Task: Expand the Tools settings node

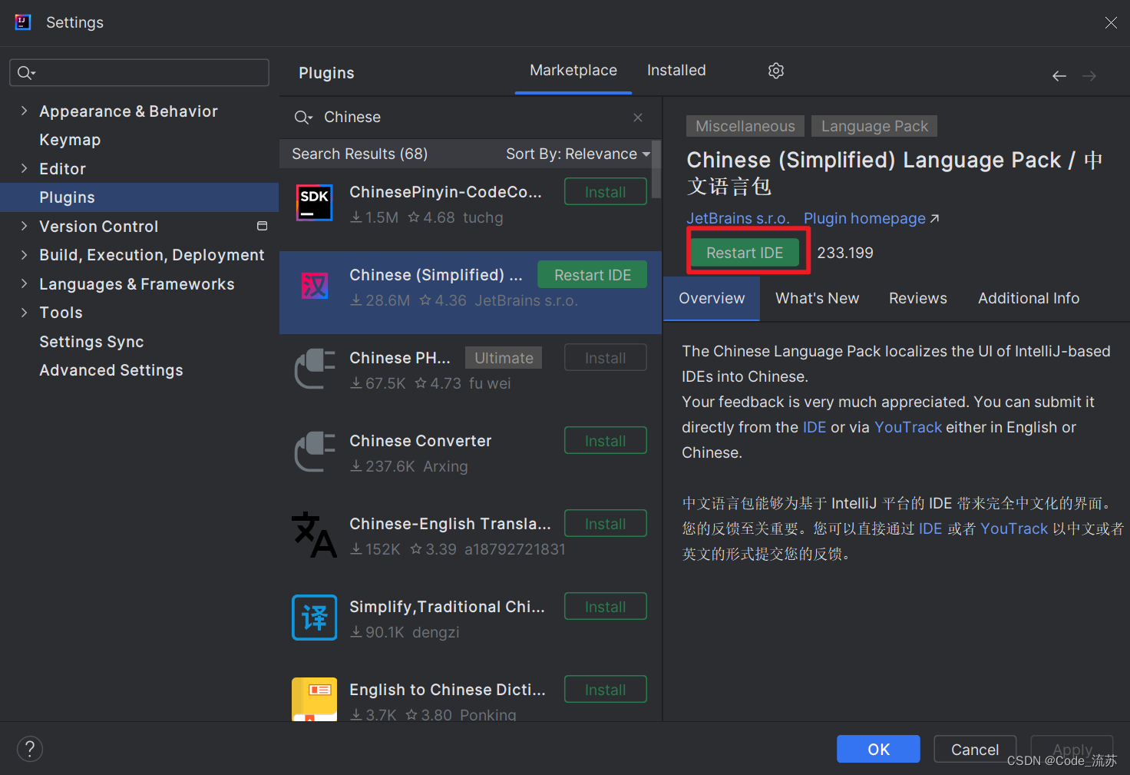Action: (24, 313)
